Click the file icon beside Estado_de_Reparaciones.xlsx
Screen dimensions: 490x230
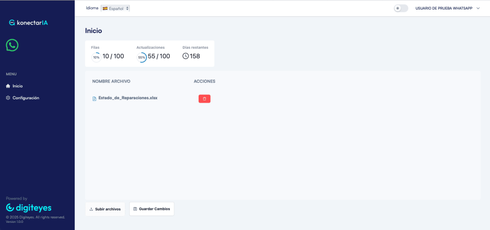[94, 99]
